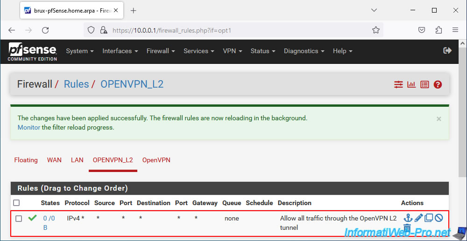Tick the checkbox of the IPv4 rule
467x241 pixels.
pyautogui.click(x=19, y=219)
